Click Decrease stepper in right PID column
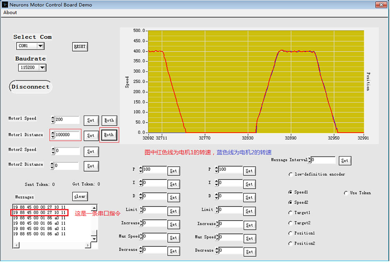The width and height of the screenshot is (391, 263). (217, 250)
